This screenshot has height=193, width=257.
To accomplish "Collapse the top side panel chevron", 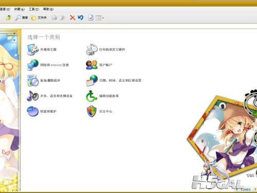I will click(x=14, y=33).
